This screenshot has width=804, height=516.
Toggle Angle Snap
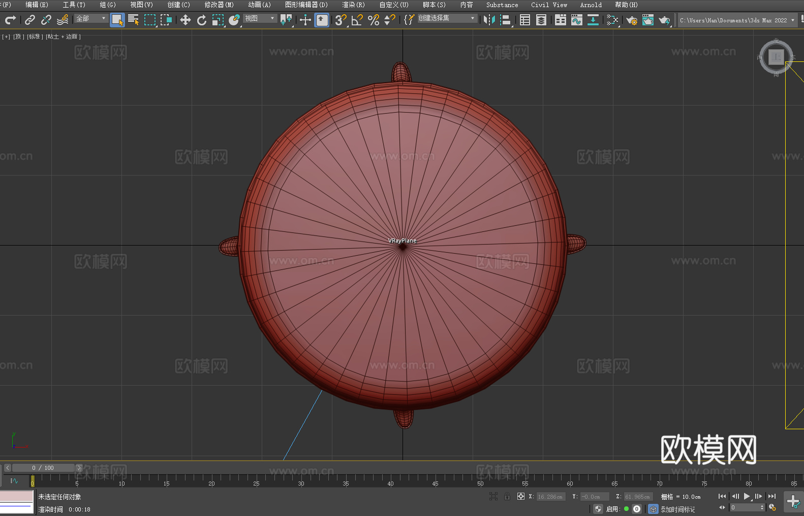(357, 20)
